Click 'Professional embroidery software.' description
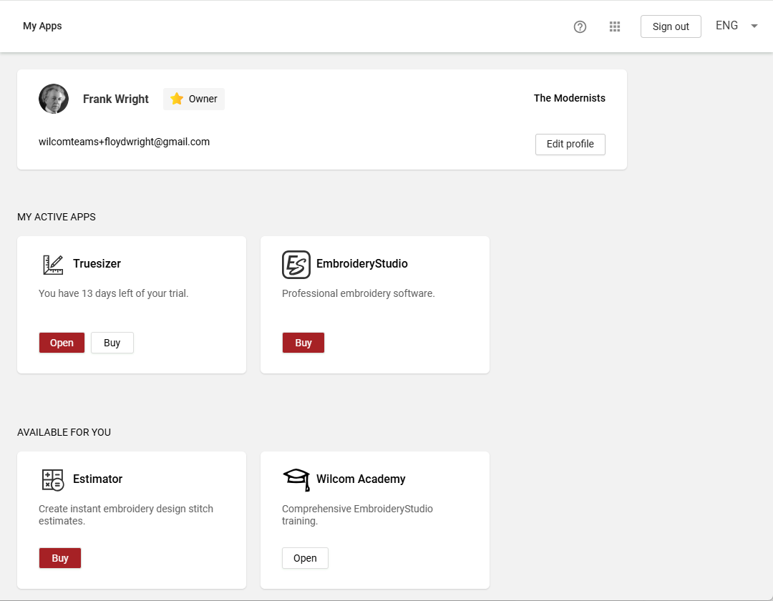Viewport: 773px width, 601px height. [359, 293]
